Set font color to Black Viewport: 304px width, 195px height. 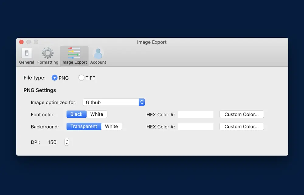(76, 114)
